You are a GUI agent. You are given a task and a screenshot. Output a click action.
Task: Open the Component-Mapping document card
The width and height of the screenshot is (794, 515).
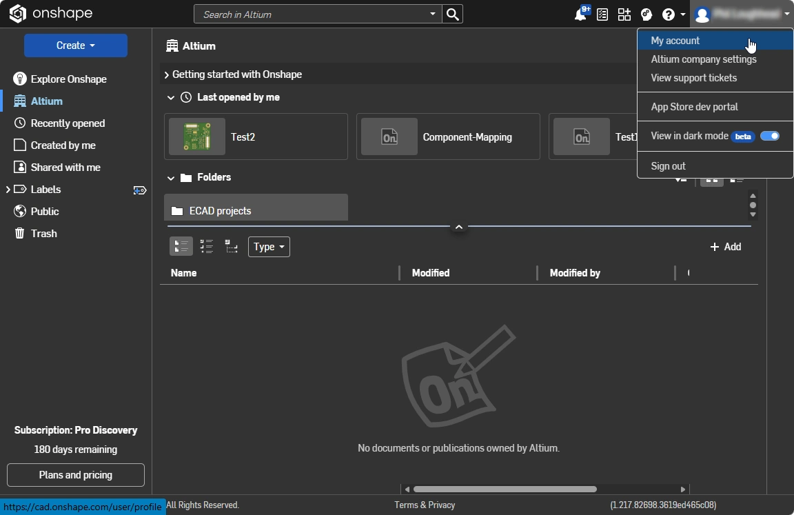pos(448,137)
